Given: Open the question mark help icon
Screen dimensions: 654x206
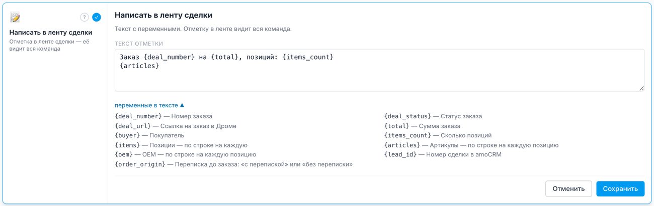Looking at the screenshot, I should coord(85,17).
